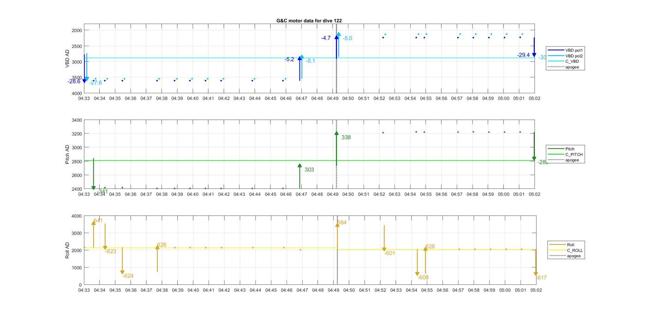Viewport: 646px width, 320px height.
Task: Click the "-4.7" VBD data label
Action: 326,38
